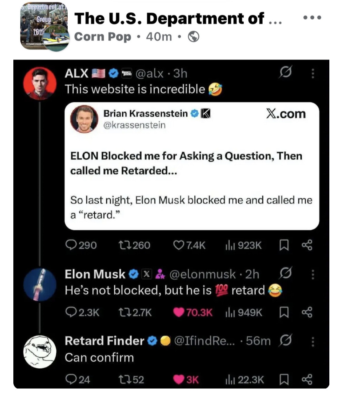Screen dimensions: 343x395
Task: Click the globe public-privacy icon
Action: tap(194, 37)
